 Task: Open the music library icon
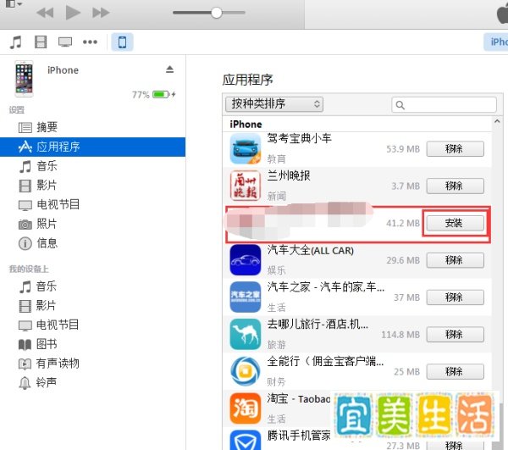click(x=15, y=42)
